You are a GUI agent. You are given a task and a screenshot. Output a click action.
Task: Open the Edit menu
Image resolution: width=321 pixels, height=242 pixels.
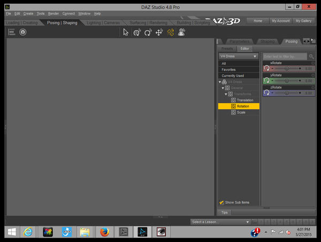(x=17, y=13)
